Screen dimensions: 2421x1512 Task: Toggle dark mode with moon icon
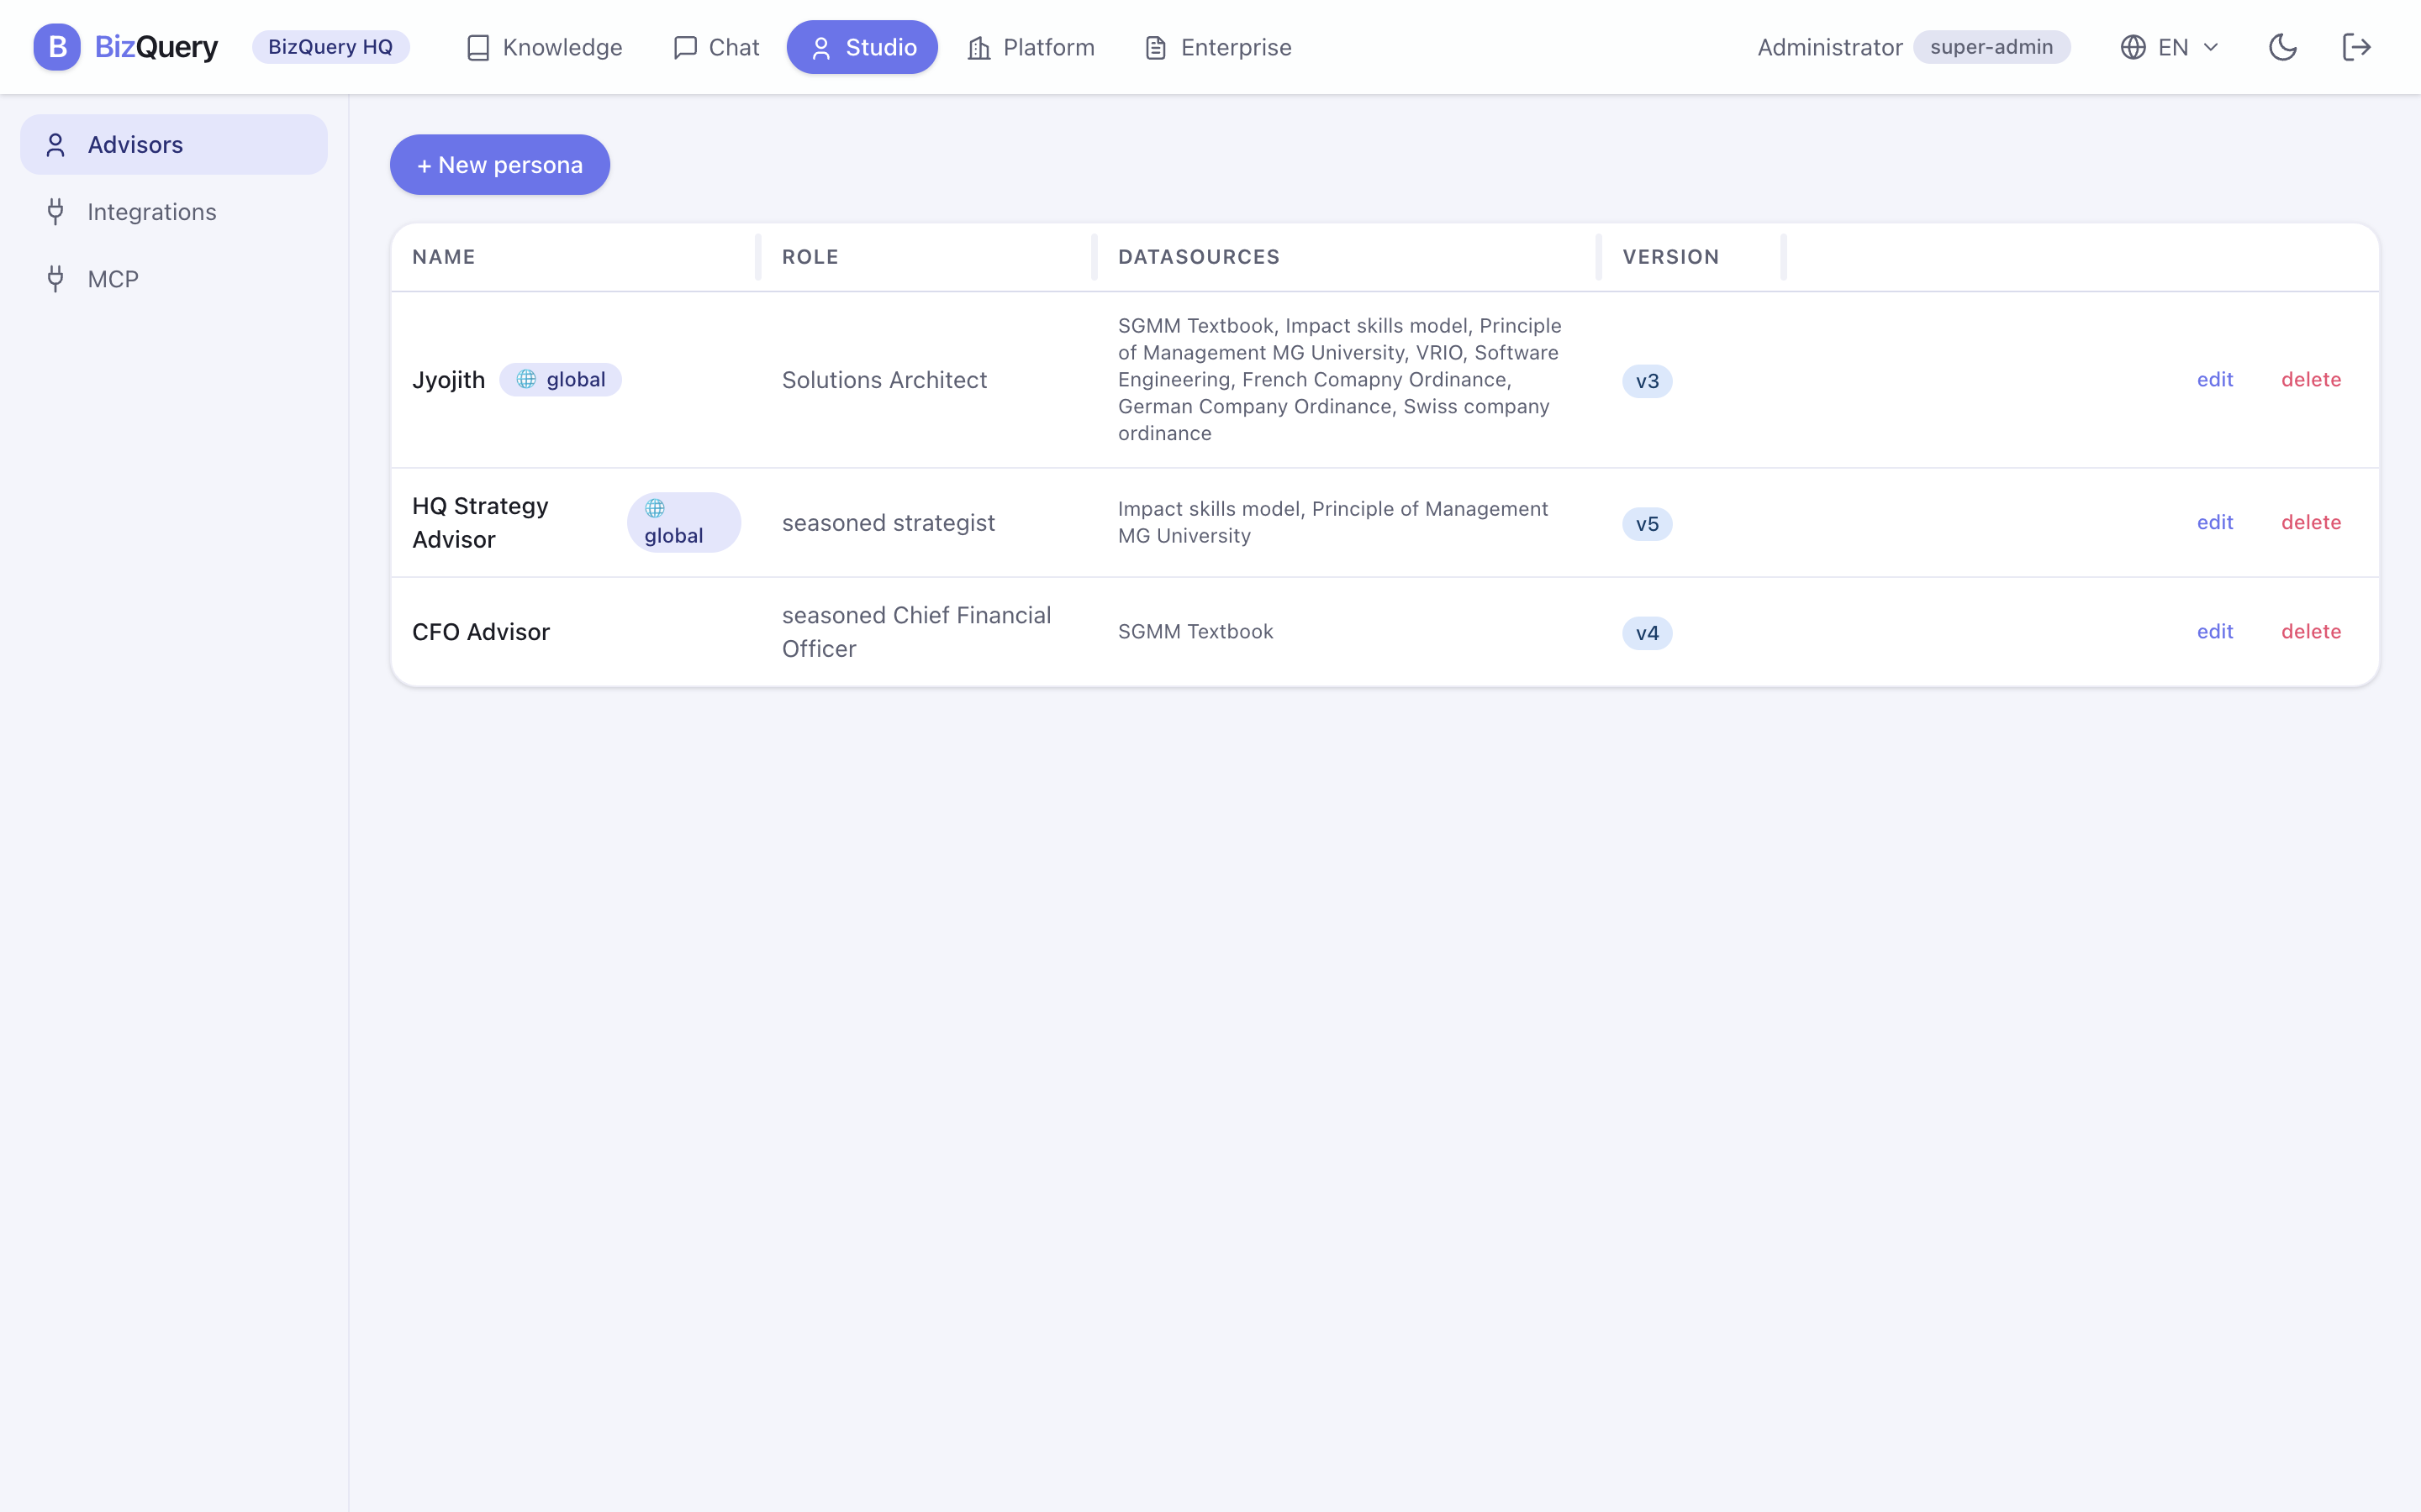[2283, 47]
